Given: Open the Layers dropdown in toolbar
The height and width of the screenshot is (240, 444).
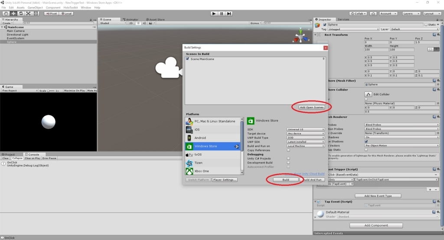Looking at the screenshot, I should point(411,13).
